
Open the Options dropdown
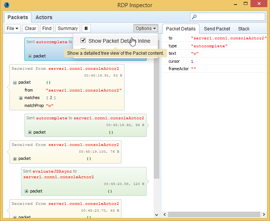(x=145, y=28)
